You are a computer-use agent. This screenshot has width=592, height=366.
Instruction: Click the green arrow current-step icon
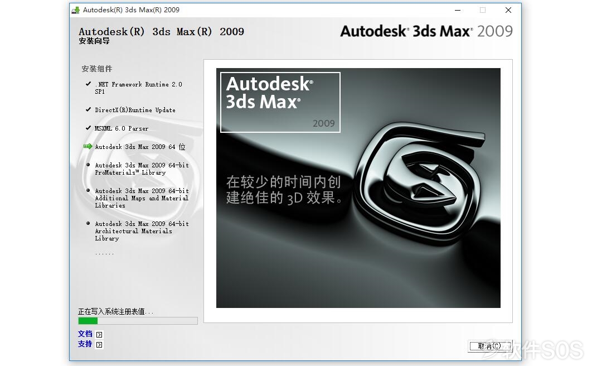pyautogui.click(x=88, y=146)
